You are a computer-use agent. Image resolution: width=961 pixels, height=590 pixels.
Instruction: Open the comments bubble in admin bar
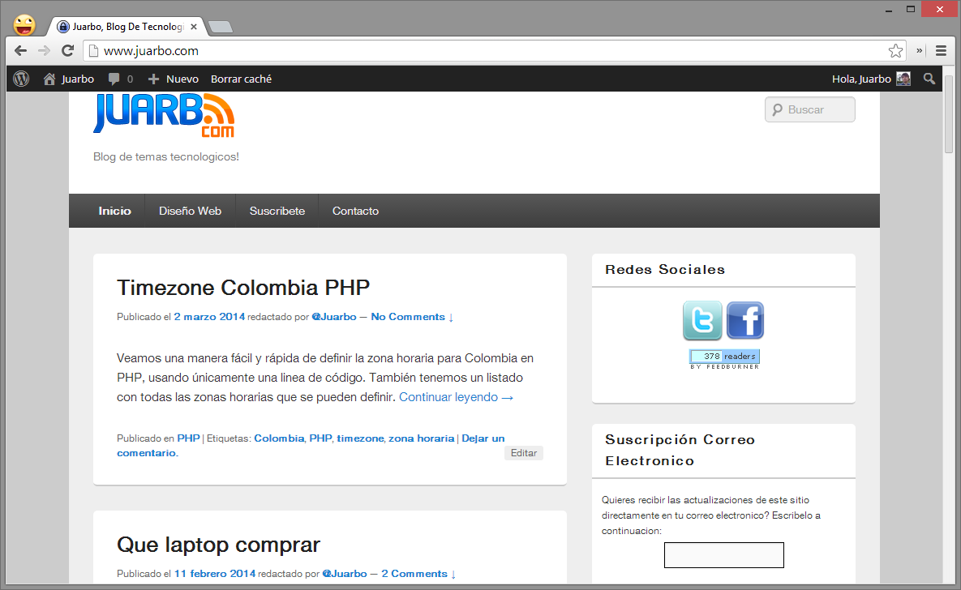(120, 79)
